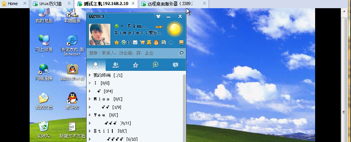
Task: Open the '网络连接' desktop shortcut
Action: (x=44, y=72)
